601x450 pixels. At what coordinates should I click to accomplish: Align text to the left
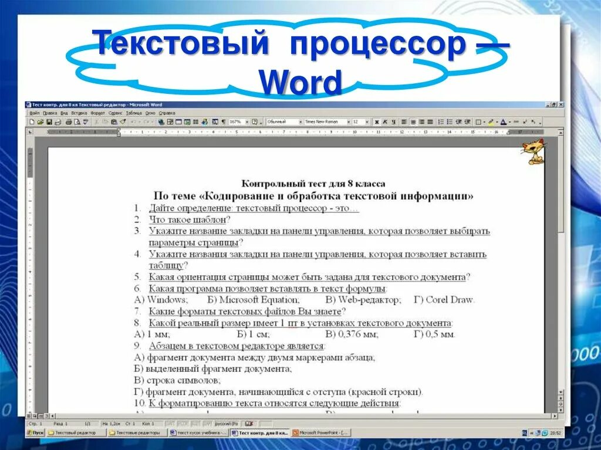point(404,122)
